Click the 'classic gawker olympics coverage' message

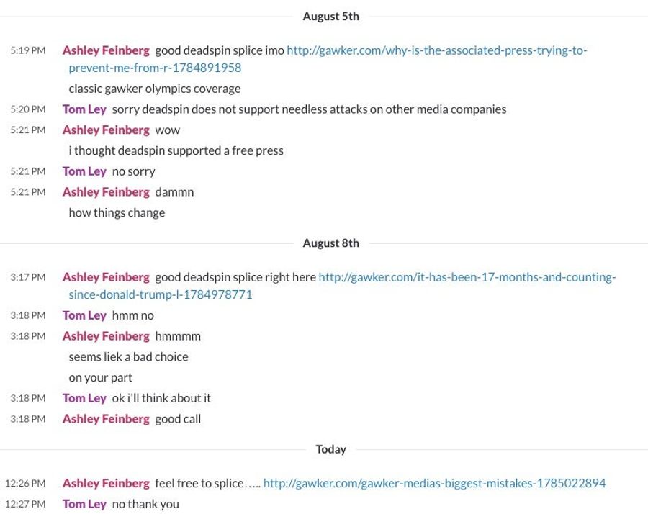pos(155,89)
